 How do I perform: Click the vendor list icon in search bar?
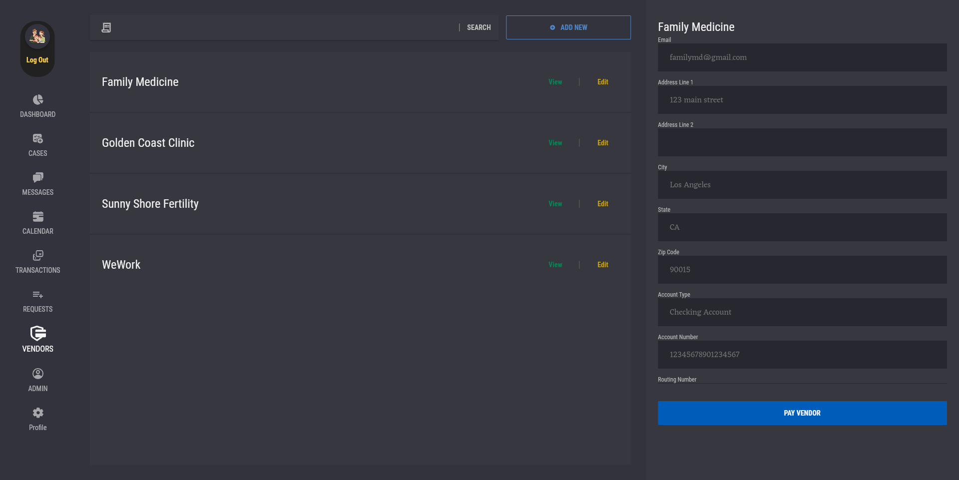[106, 27]
